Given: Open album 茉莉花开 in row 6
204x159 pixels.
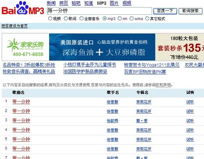Looking at the screenshot, I should [x=144, y=149].
